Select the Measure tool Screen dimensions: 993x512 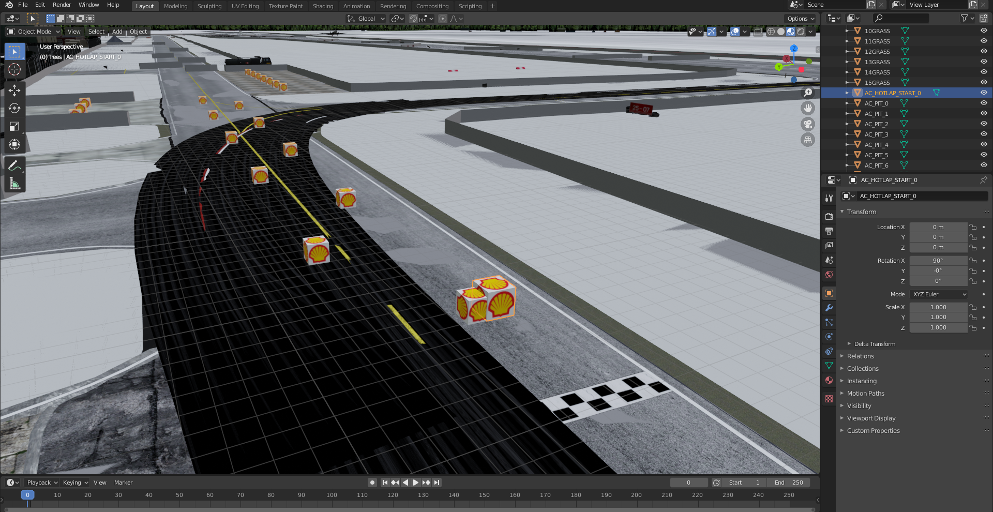(x=14, y=184)
